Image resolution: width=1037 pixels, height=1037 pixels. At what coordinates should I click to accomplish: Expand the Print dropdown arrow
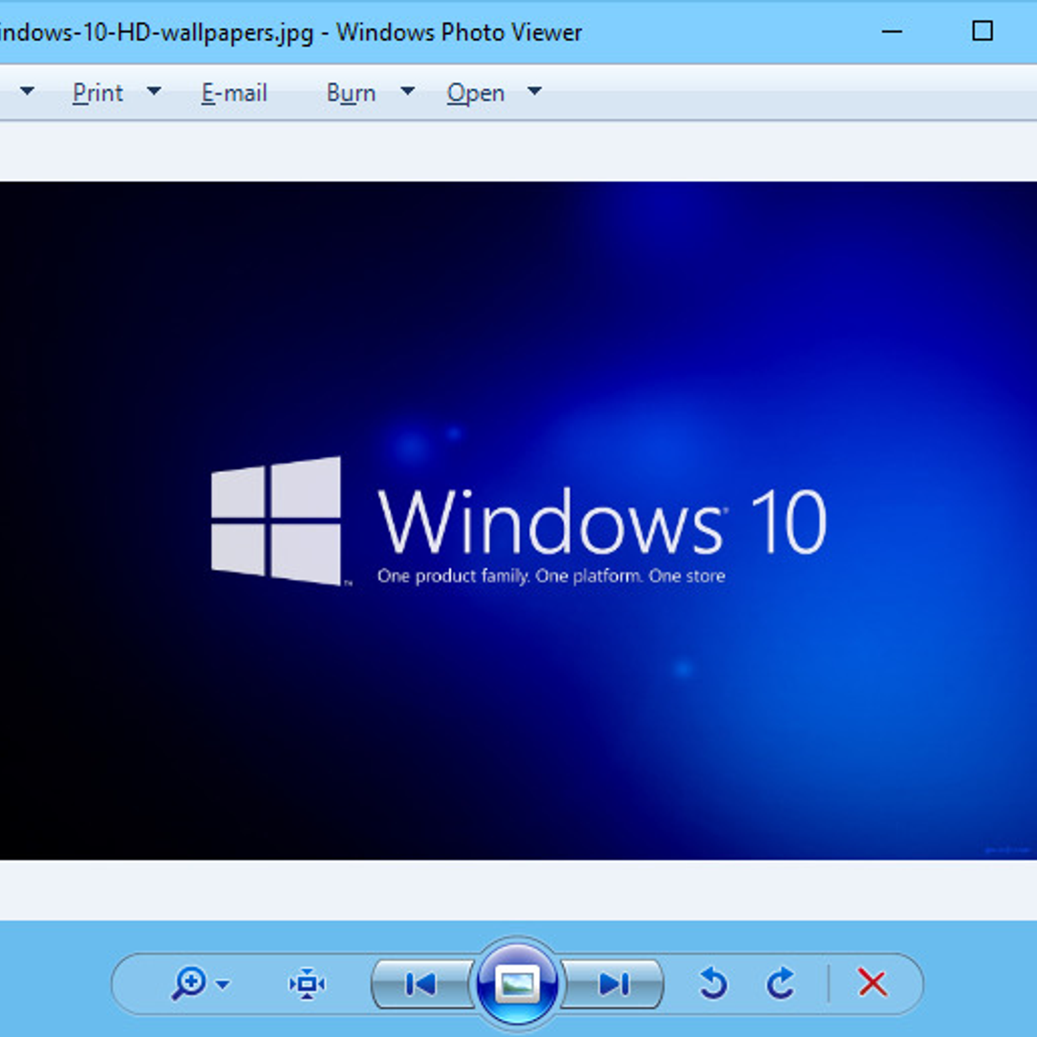154,92
